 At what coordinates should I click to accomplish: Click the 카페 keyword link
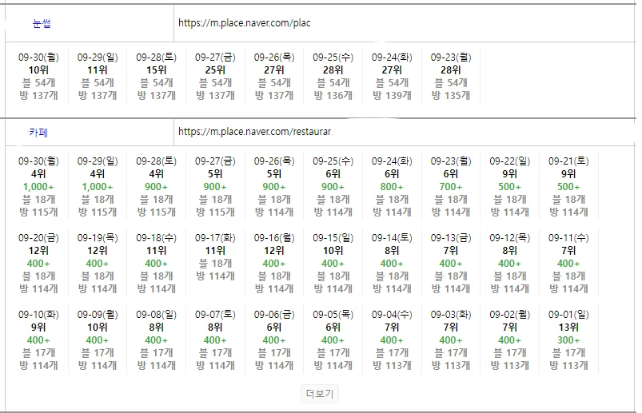[x=38, y=132]
